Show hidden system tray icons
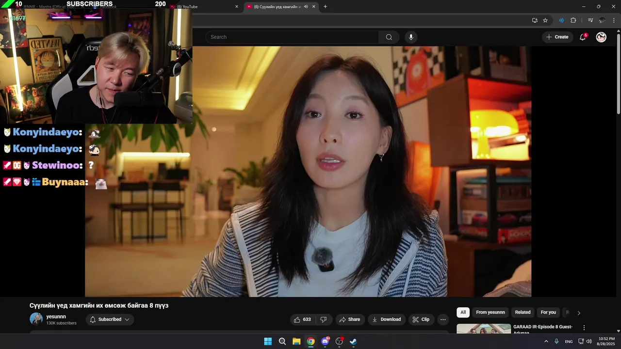Viewport: 621px width, 349px height. point(546,341)
